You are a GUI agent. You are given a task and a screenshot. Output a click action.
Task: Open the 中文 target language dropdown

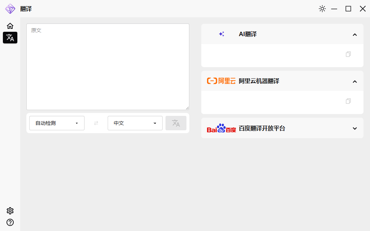tap(135, 123)
